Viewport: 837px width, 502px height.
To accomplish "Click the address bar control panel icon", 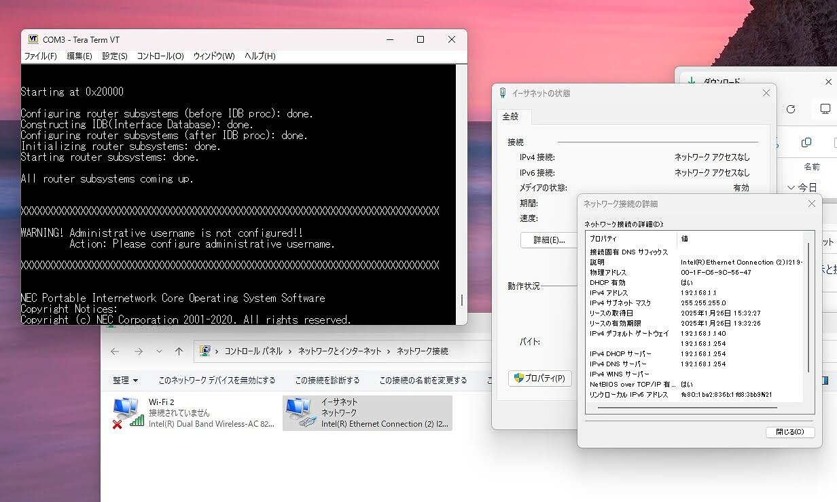I will point(204,351).
